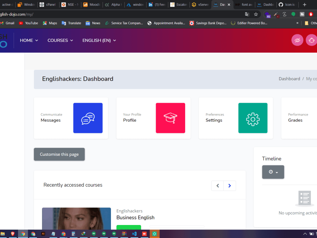
Task: Switch to the Alpha browser tab
Action: click(113, 4)
